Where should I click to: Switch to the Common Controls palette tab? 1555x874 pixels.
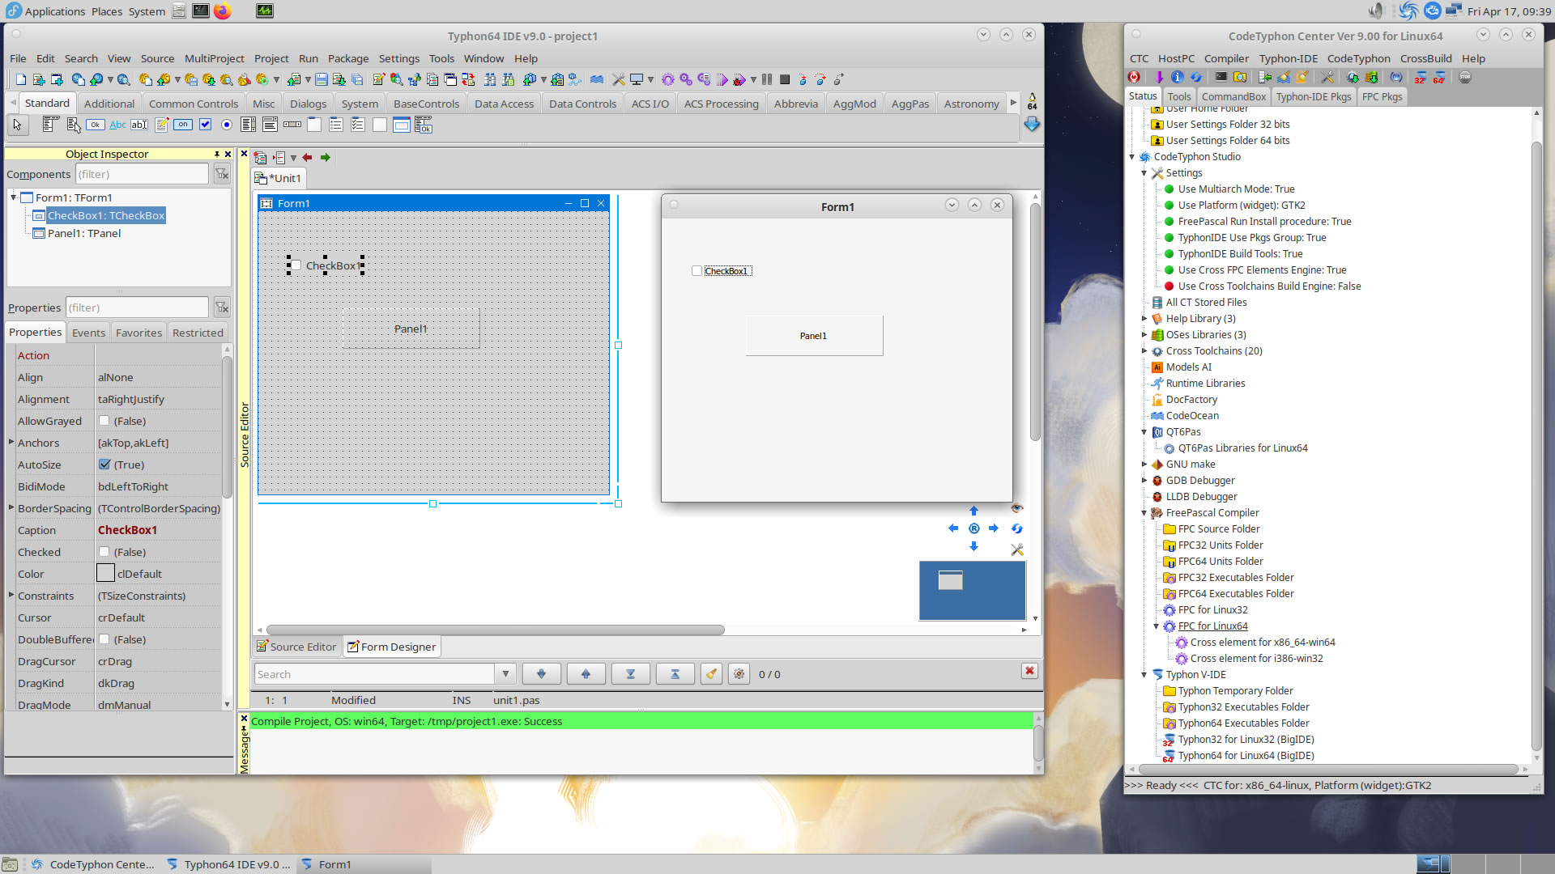coord(194,104)
